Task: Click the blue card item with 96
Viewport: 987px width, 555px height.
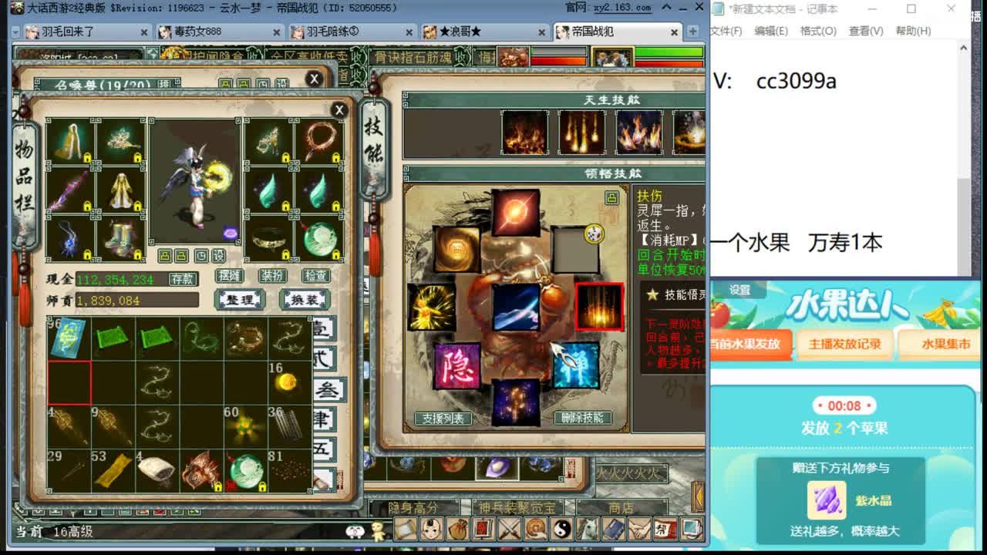Action: (x=69, y=338)
